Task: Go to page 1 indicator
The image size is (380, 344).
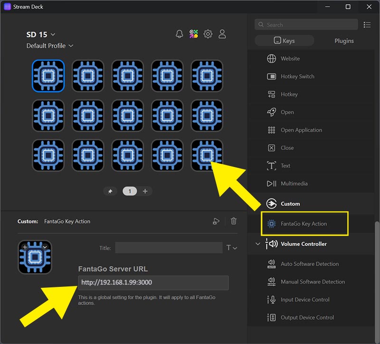Action: (130, 191)
